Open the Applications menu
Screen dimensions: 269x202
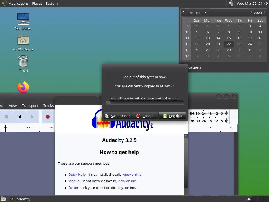(x=19, y=3)
